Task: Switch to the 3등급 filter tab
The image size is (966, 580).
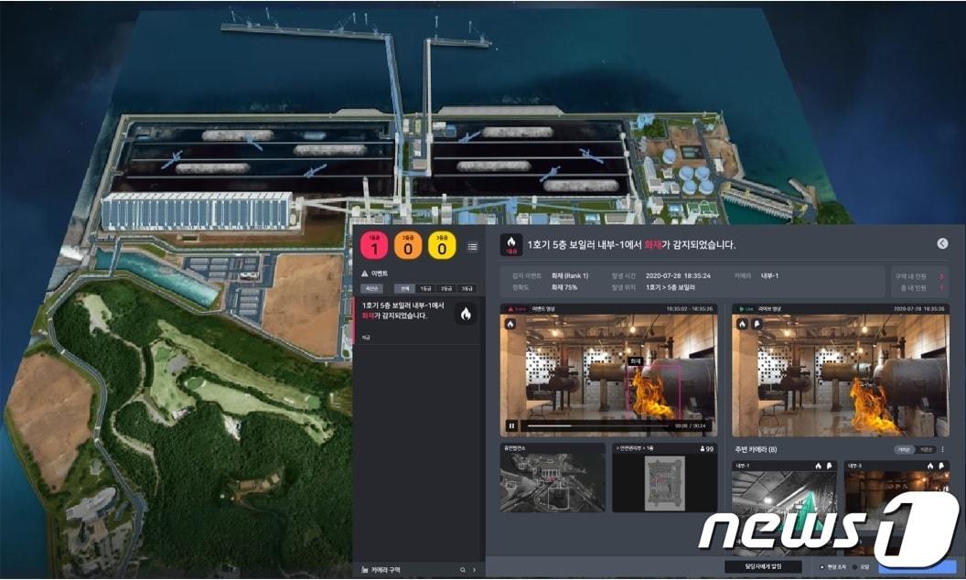Action: click(x=467, y=288)
